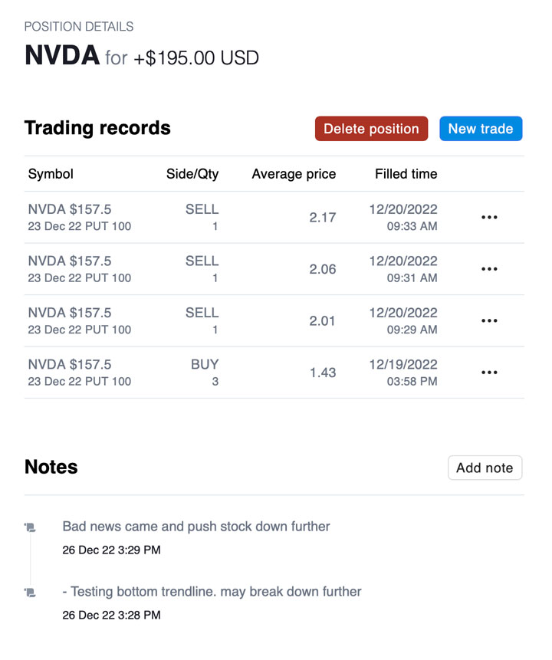This screenshot has width=552, height=660.
Task: Click the Side/Qty column header
Action: (x=192, y=174)
